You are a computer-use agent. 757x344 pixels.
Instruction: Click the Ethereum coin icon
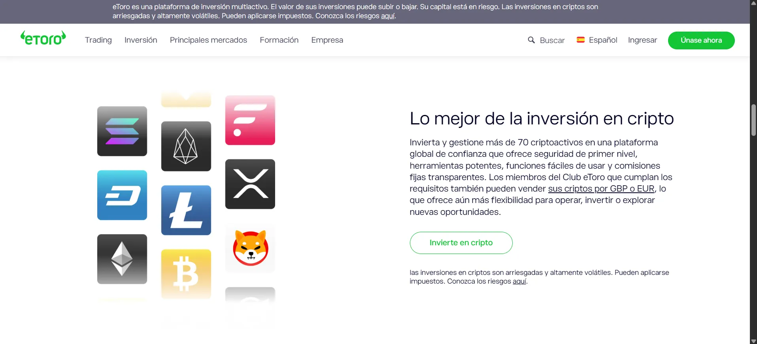point(122,259)
